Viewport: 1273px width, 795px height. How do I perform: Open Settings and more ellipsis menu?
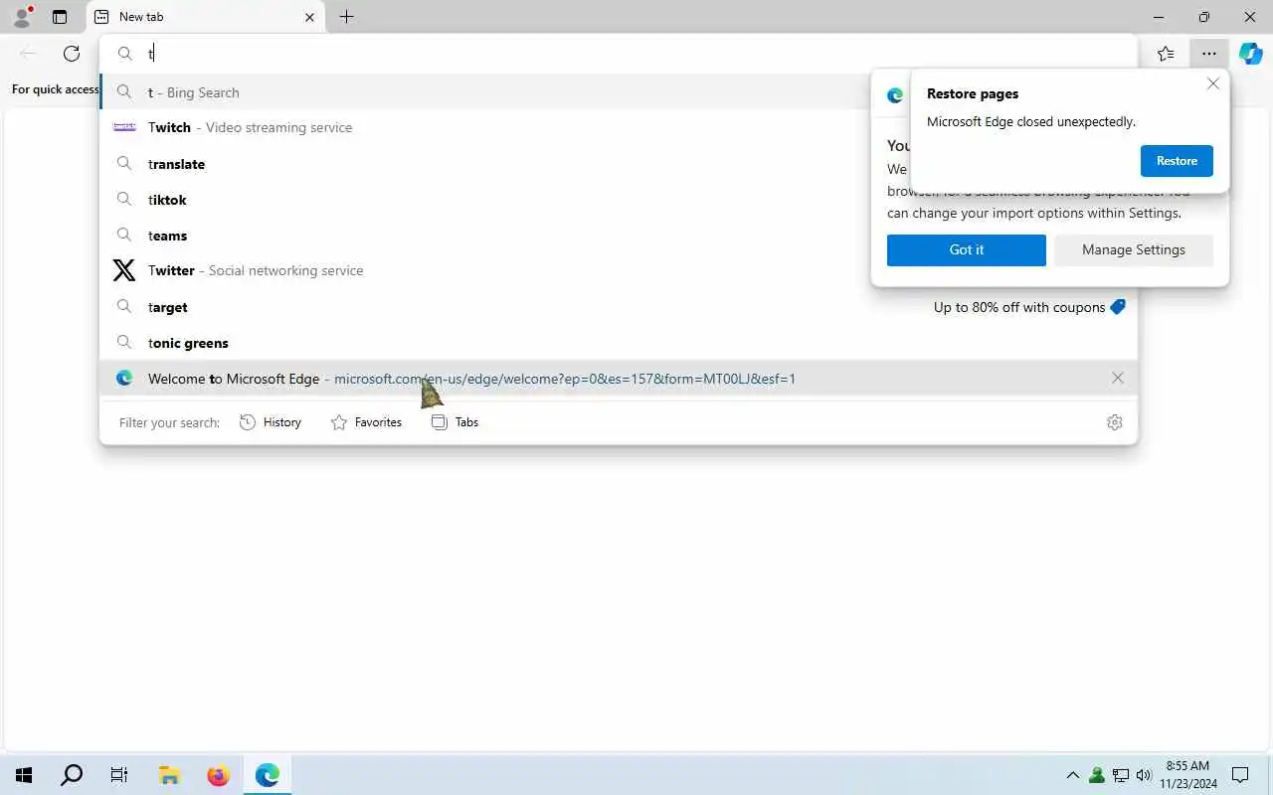1208,54
